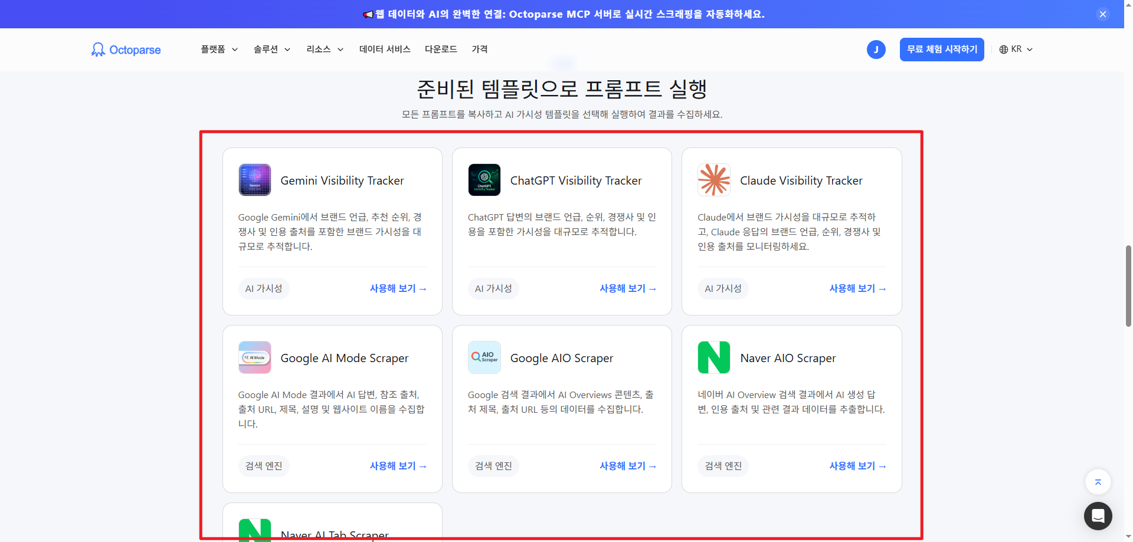The height and width of the screenshot is (542, 1133).
Task: Expand the 리소스 menu
Action: 325,50
